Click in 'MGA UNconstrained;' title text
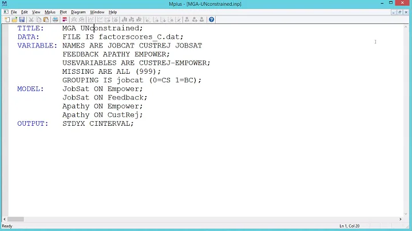 tap(102, 28)
